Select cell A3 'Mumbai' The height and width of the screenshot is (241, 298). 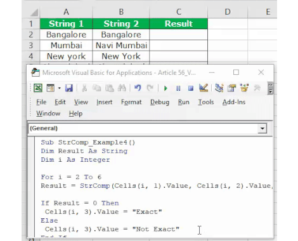[x=66, y=45]
